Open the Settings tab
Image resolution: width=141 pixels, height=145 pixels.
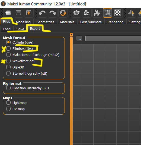click(x=134, y=22)
